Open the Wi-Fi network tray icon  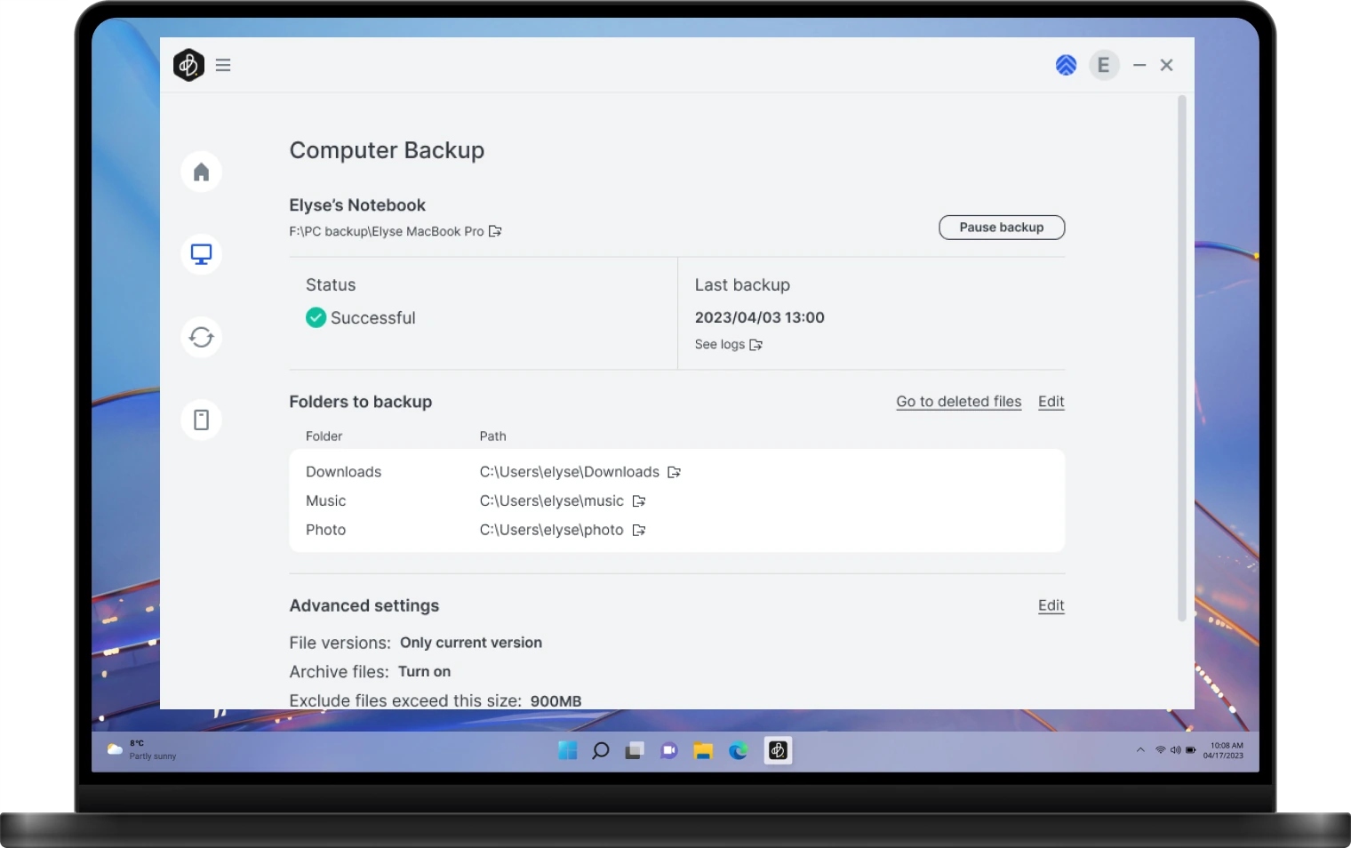coord(1161,750)
